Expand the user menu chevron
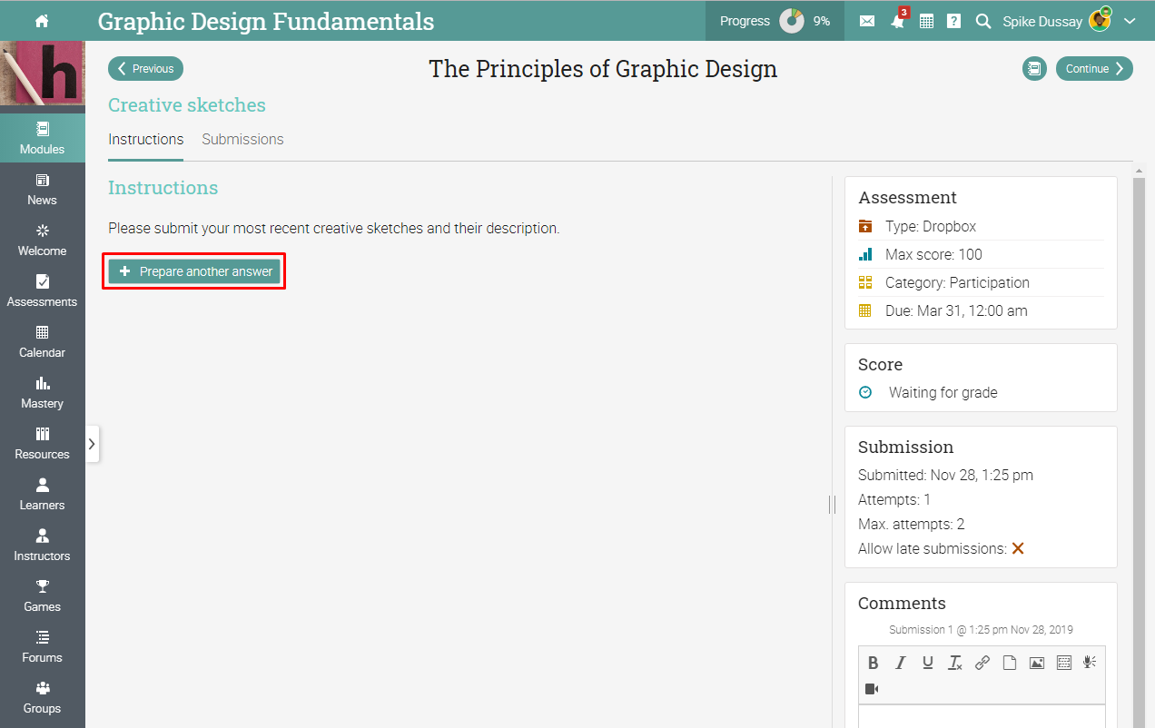Screen dimensions: 1155x728 tap(1130, 21)
